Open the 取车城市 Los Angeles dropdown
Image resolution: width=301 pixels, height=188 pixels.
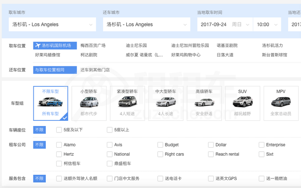53,24
